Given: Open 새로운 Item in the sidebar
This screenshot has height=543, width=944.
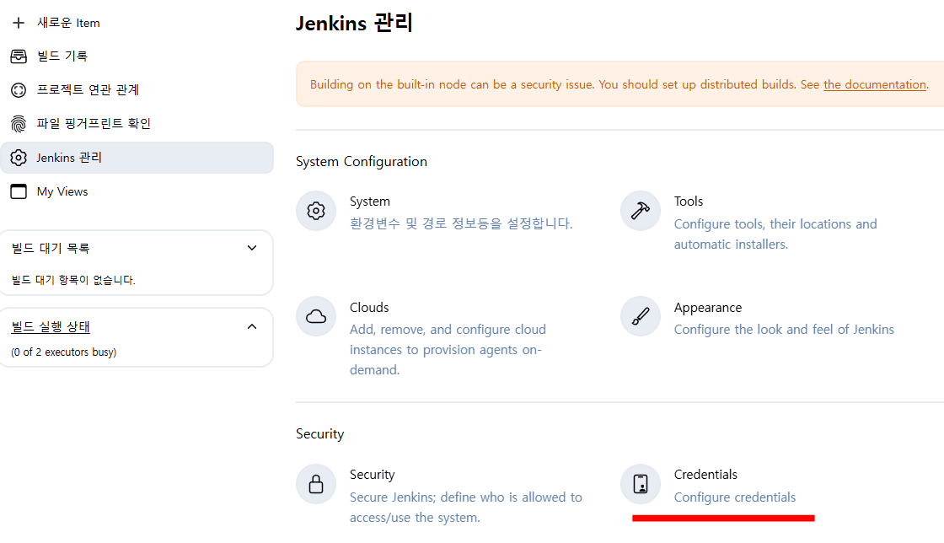Looking at the screenshot, I should 68,23.
